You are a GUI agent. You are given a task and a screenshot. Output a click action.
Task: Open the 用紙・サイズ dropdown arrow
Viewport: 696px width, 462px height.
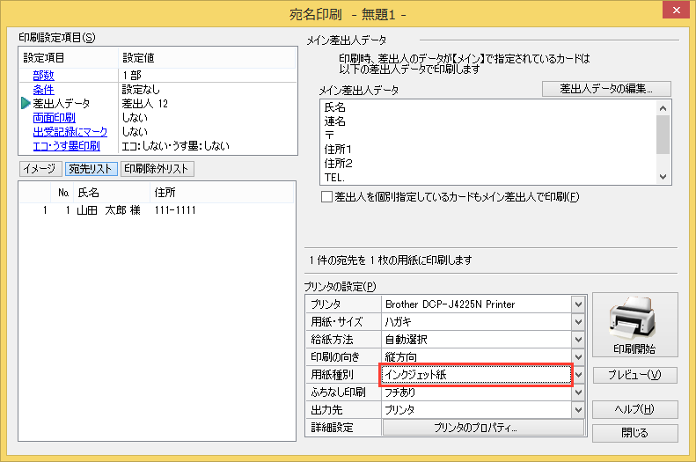pos(578,322)
